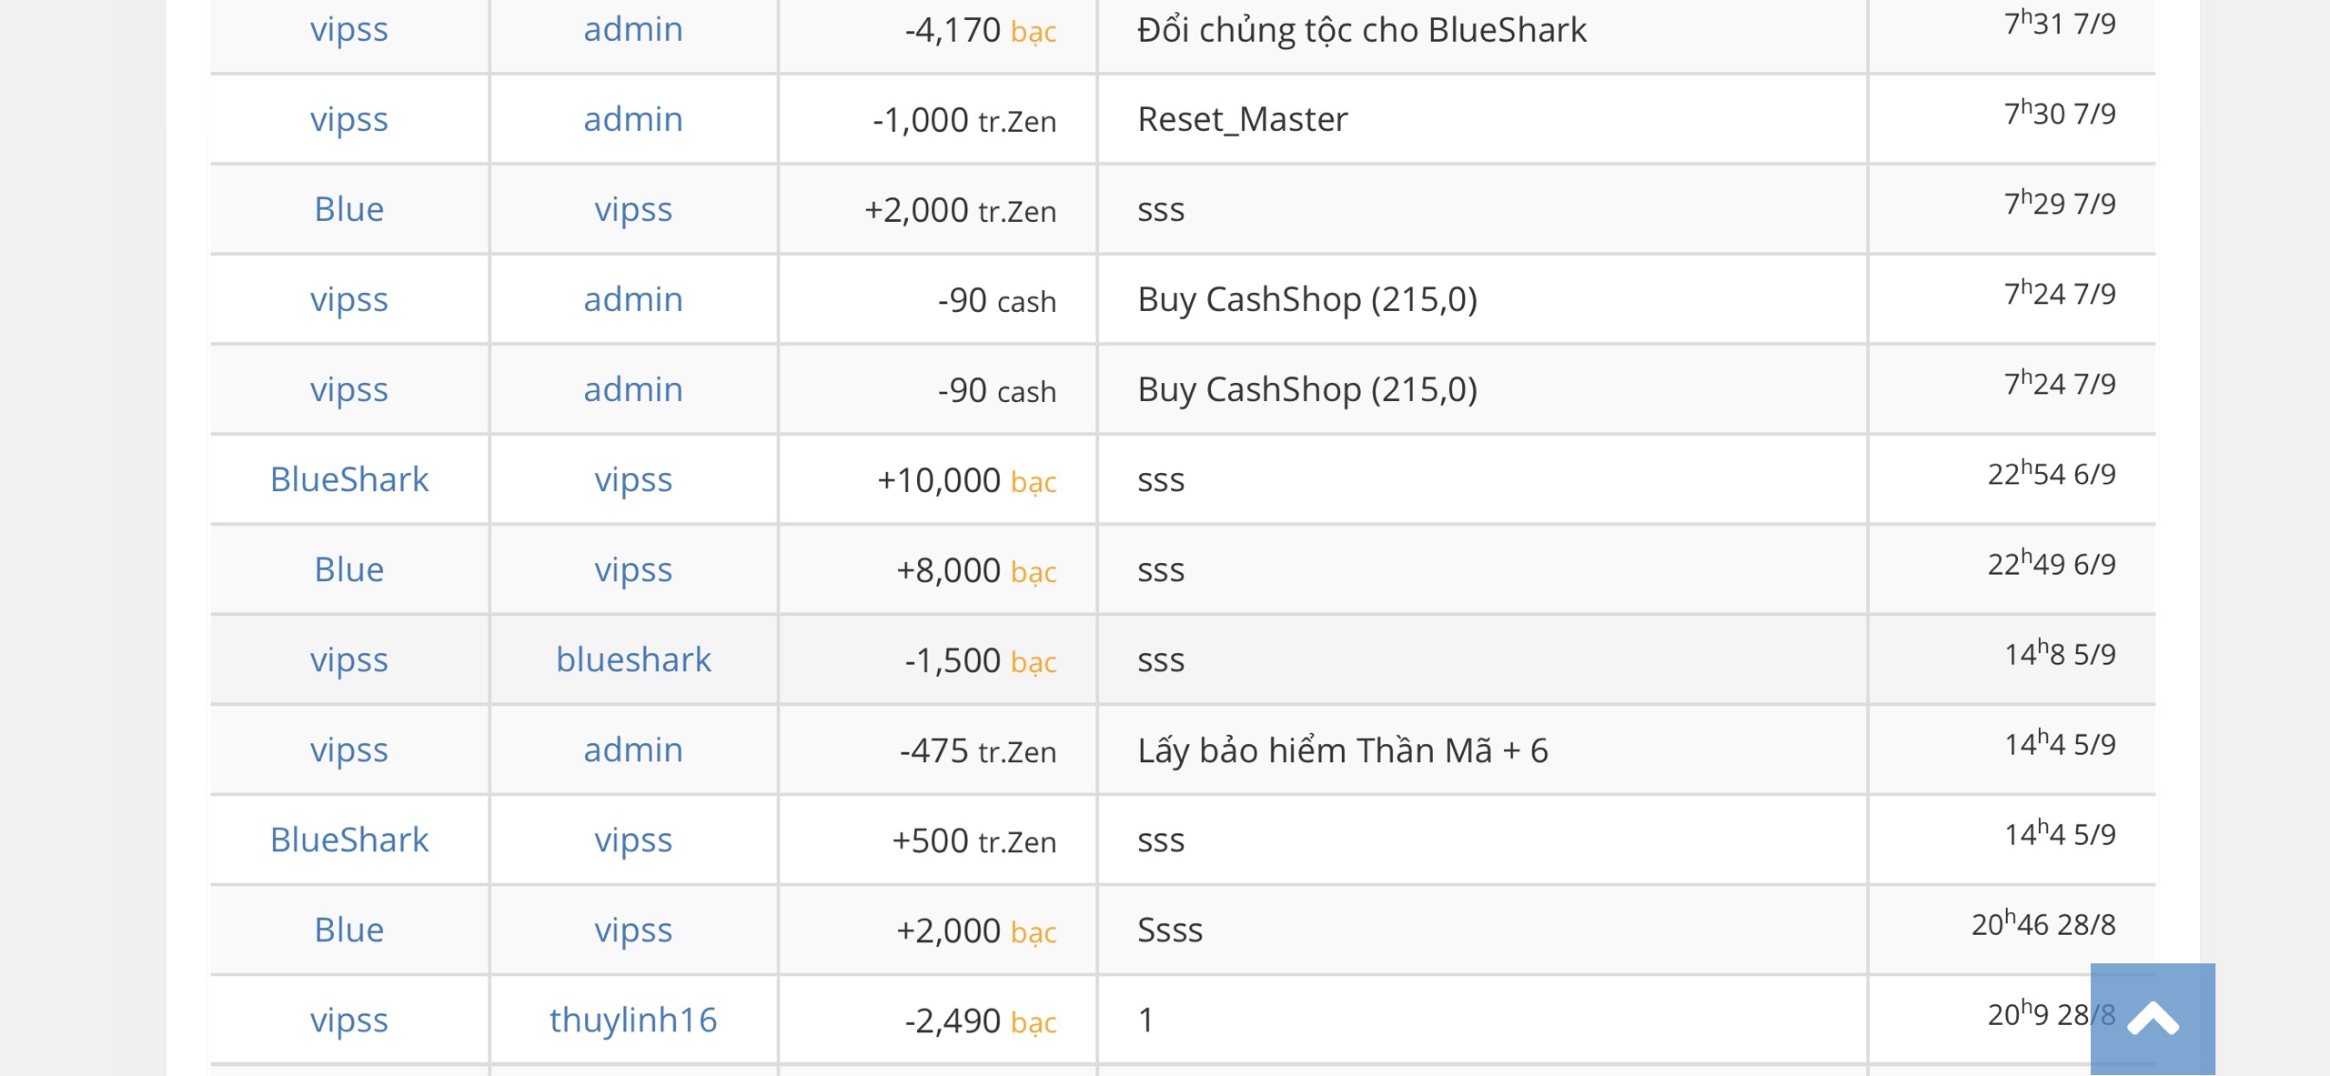
Task: Click vipss in the Reset_Master row
Action: tap(349, 119)
